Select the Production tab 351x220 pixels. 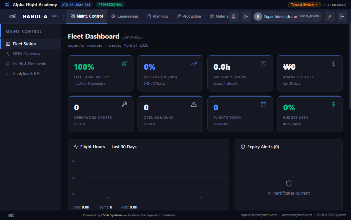point(189,16)
